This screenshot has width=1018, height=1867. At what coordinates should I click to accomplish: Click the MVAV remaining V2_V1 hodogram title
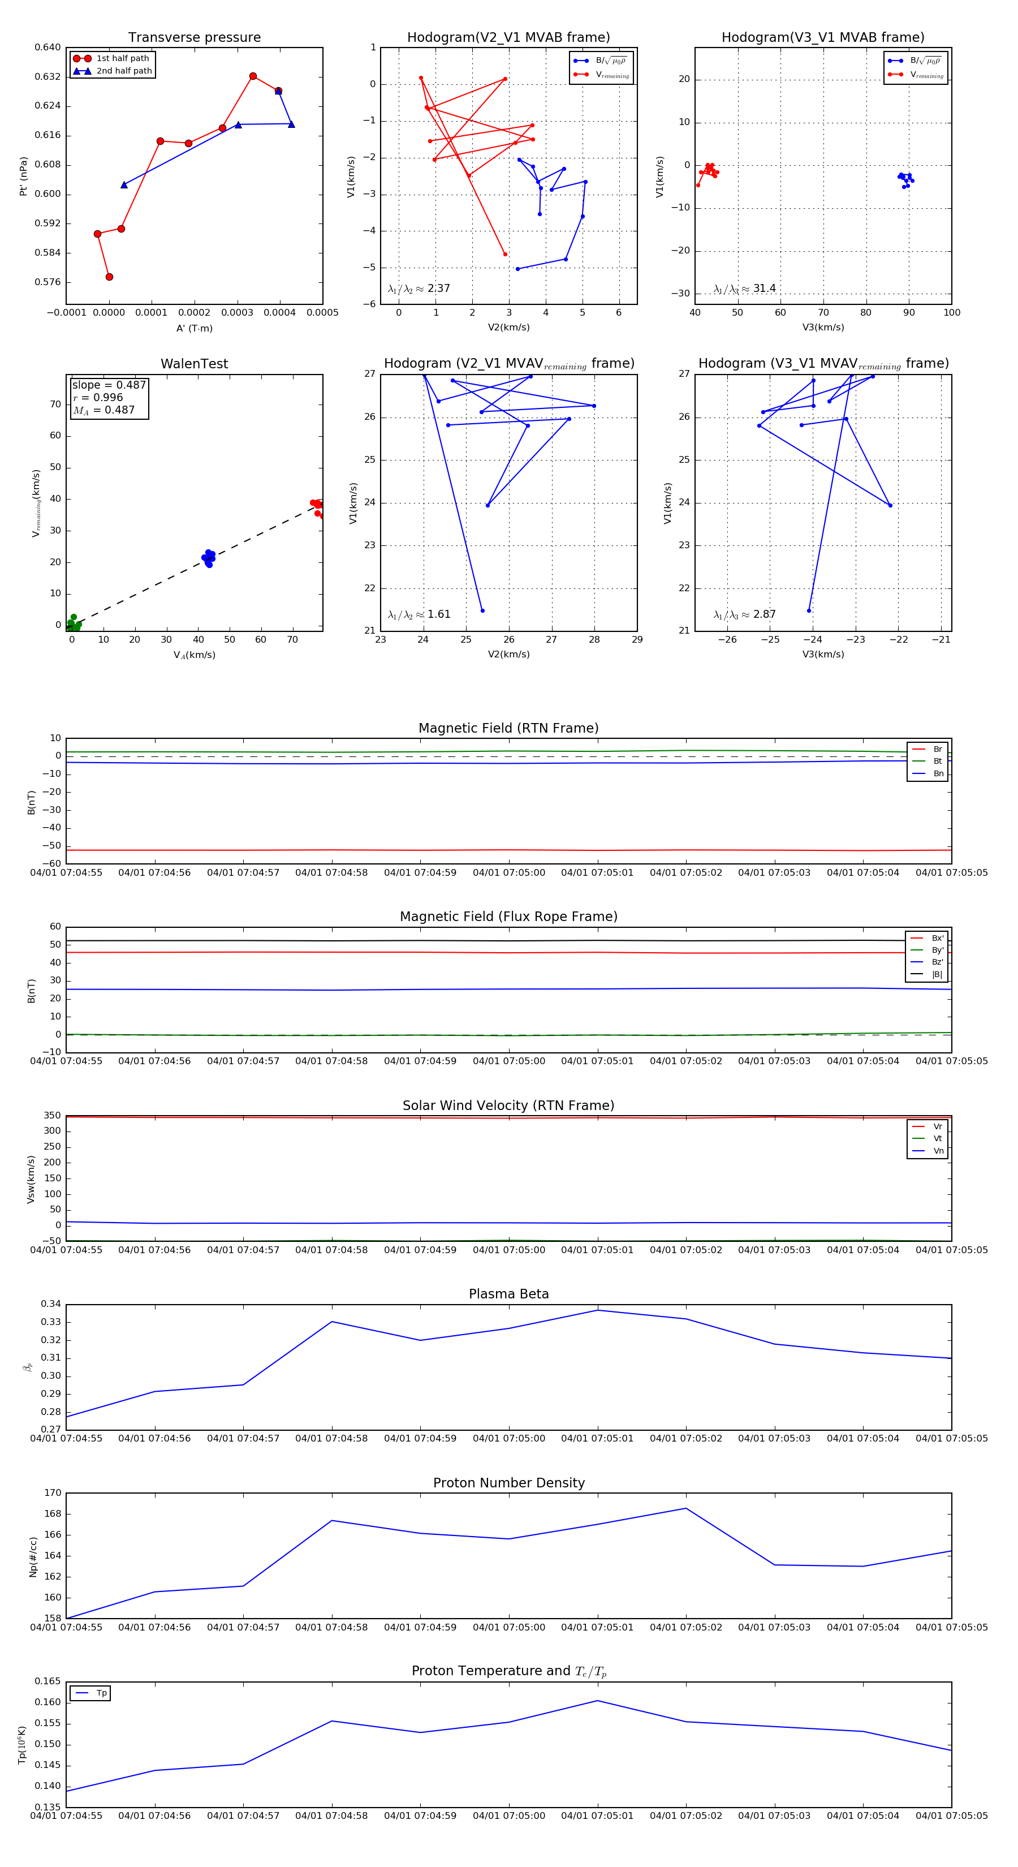click(x=508, y=364)
